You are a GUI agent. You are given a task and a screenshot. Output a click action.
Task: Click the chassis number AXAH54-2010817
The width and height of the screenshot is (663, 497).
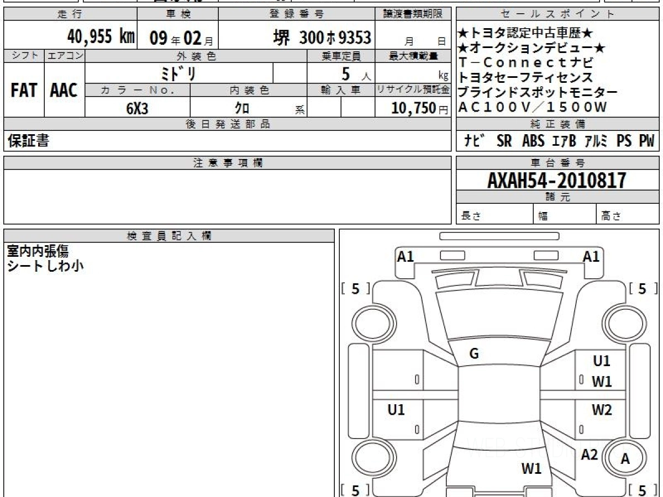pyautogui.click(x=557, y=180)
